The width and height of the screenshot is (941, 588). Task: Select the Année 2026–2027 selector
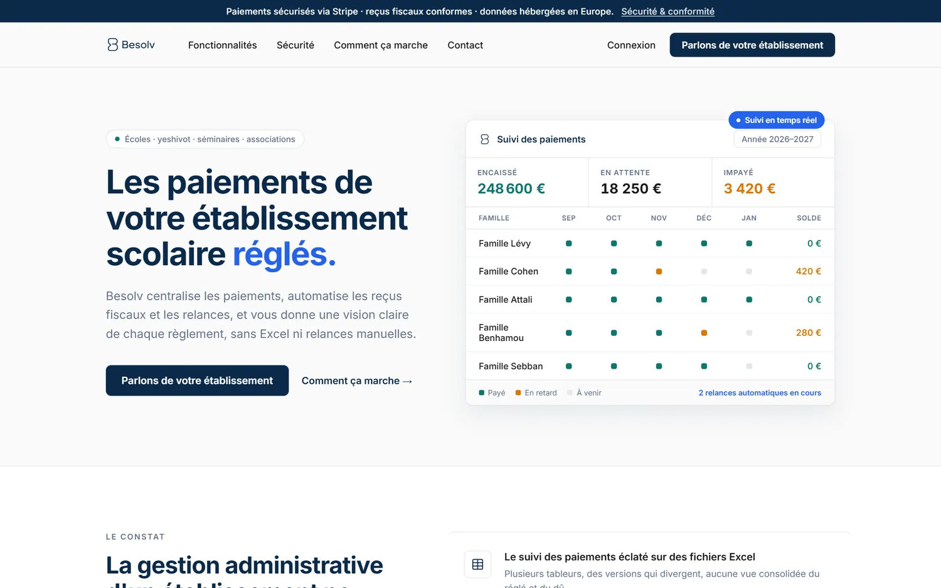777,139
